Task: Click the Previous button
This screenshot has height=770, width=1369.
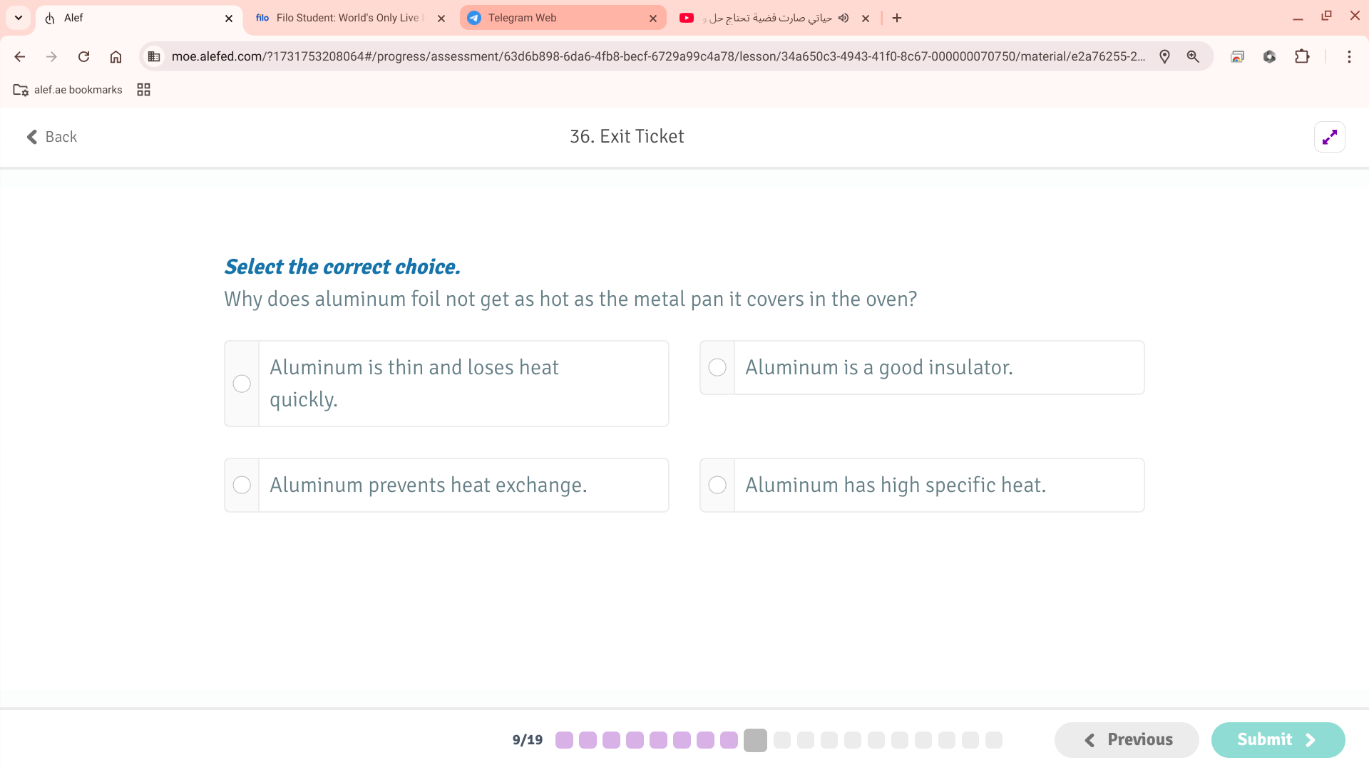Action: [1127, 740]
